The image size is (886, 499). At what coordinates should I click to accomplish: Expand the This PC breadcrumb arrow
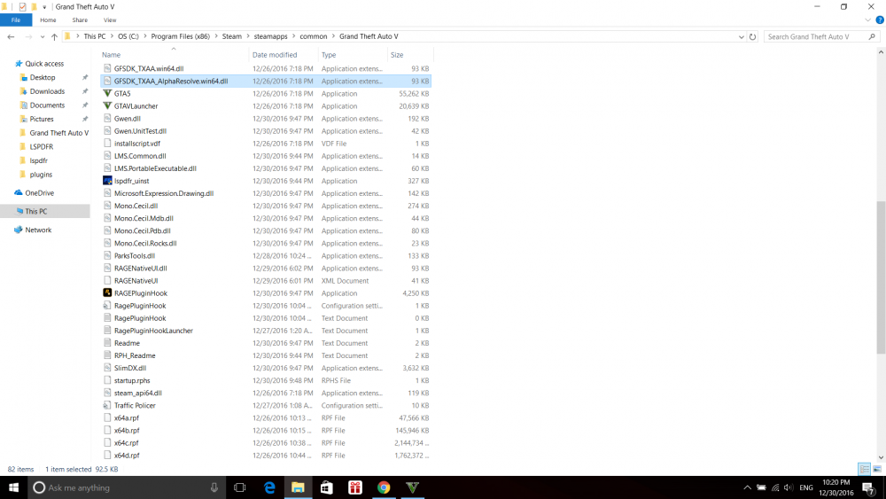pyautogui.click(x=112, y=36)
